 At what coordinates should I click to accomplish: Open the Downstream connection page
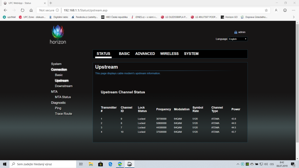point(64,86)
